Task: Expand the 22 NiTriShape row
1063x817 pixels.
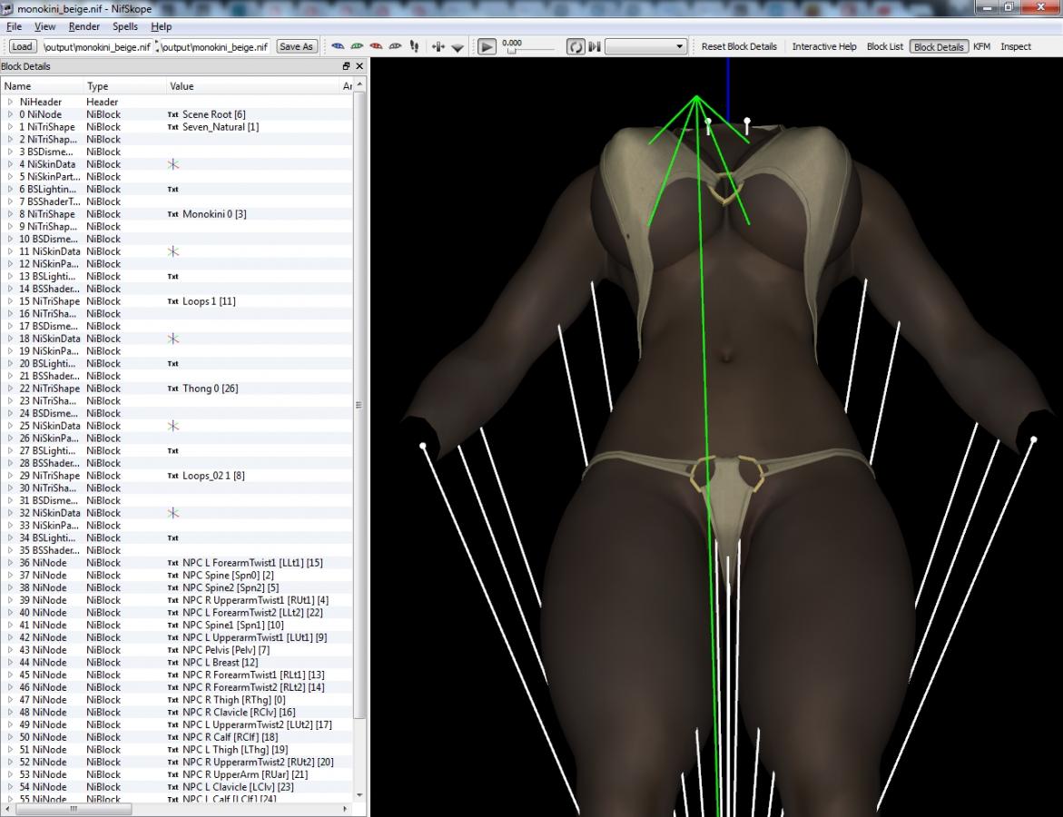Action: click(x=10, y=389)
